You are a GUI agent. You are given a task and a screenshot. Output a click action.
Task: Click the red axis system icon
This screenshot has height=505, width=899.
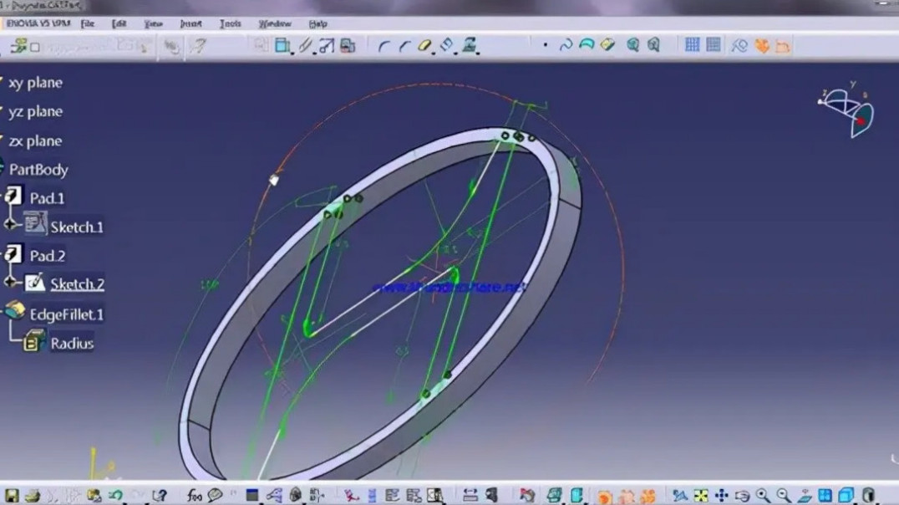352,495
